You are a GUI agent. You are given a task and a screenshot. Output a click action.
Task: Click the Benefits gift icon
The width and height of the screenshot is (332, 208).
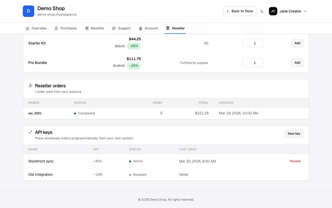click(87, 28)
